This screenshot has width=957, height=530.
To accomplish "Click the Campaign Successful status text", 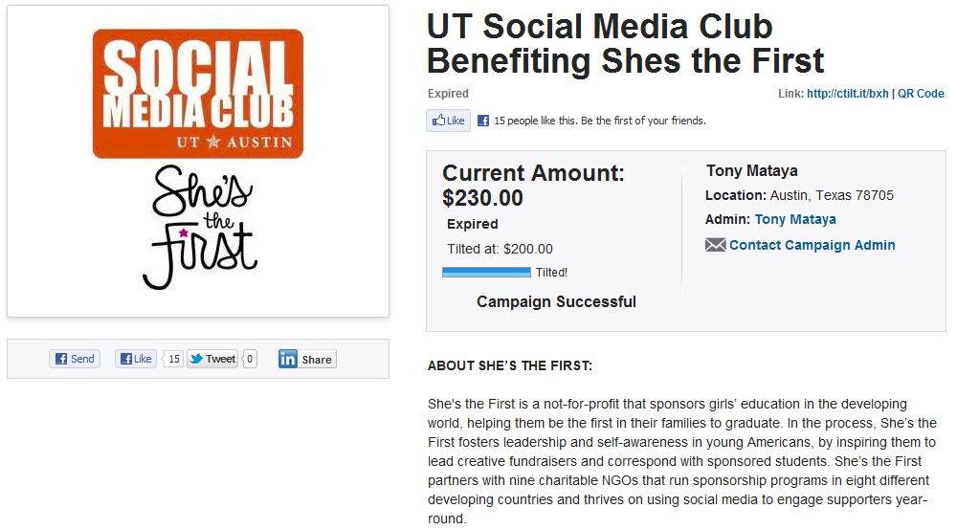I will (556, 301).
